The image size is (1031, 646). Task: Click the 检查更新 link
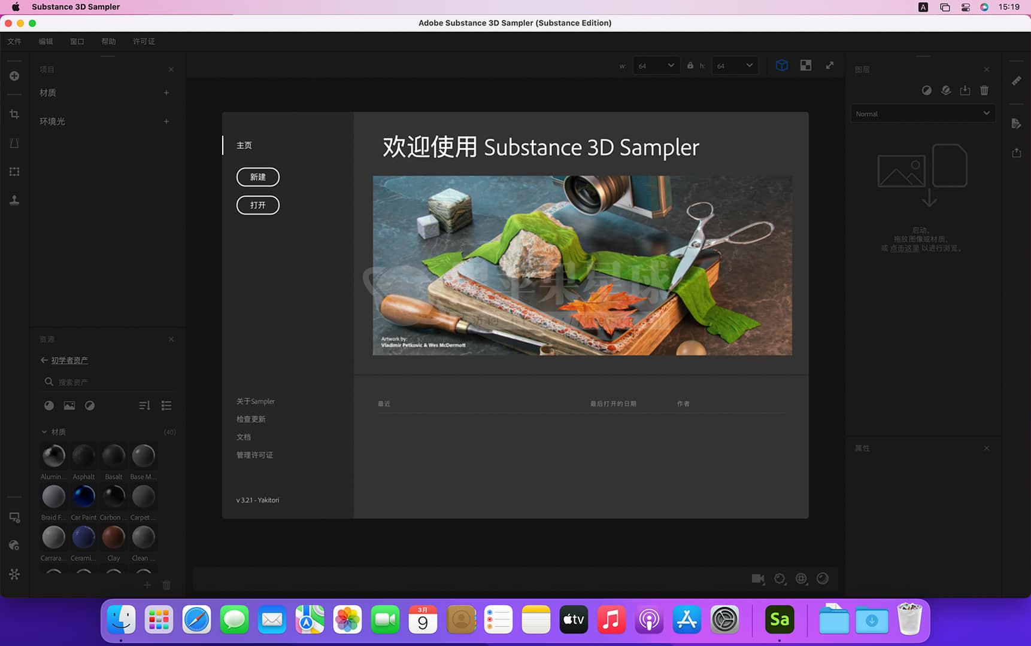pos(251,419)
